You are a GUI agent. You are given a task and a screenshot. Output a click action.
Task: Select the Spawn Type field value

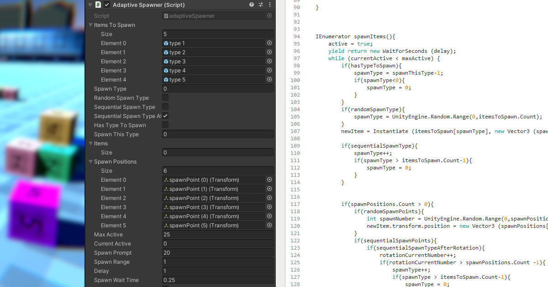(x=218, y=88)
